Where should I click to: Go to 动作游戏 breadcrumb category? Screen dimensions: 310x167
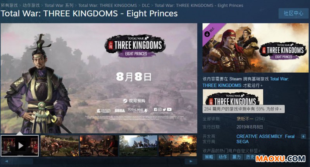tap(31, 5)
